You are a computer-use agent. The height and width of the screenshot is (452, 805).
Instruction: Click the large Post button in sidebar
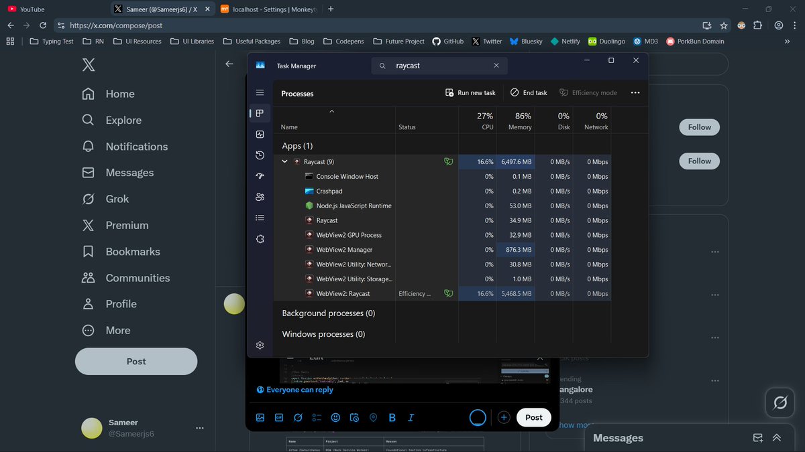coord(136,361)
